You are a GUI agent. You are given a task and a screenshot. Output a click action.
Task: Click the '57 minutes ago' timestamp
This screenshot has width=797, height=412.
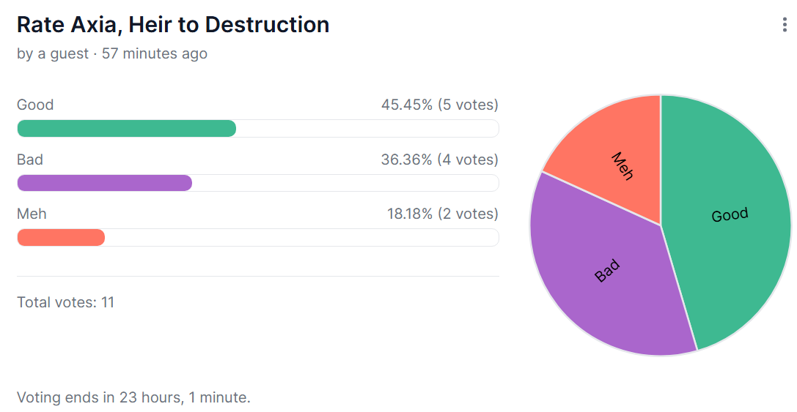(x=155, y=53)
